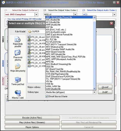Choose 3GP, 3G2 (Mobile Phone) file
The width and height of the screenshot is (121, 131).
[69, 17]
